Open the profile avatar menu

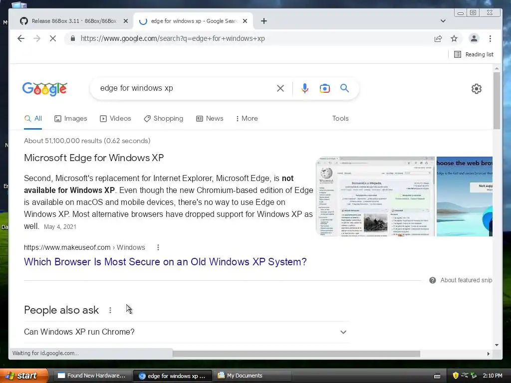click(474, 38)
